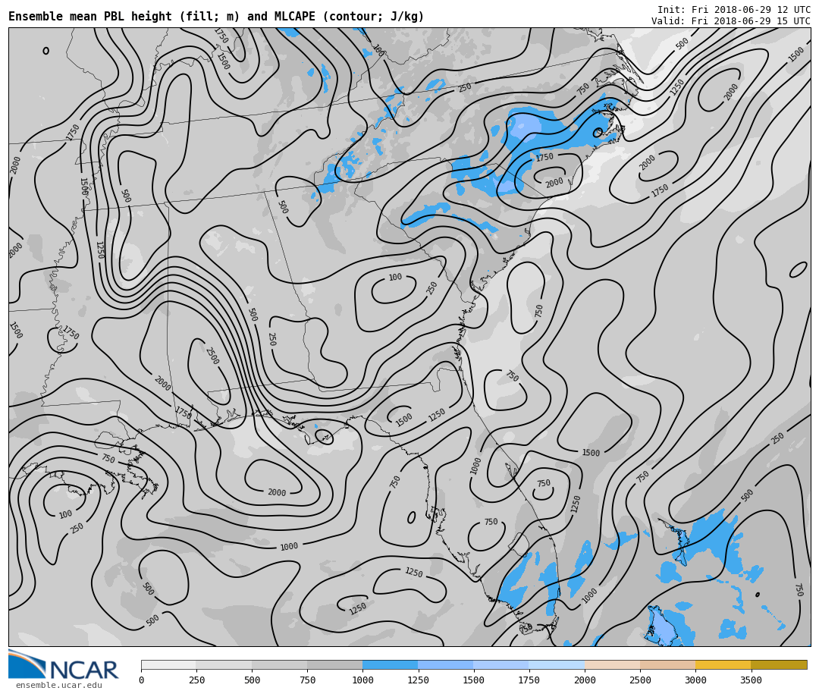Pick the 1000–1250 bright blue colorbar segment
The width and height of the screenshot is (819, 694).
pos(391,664)
